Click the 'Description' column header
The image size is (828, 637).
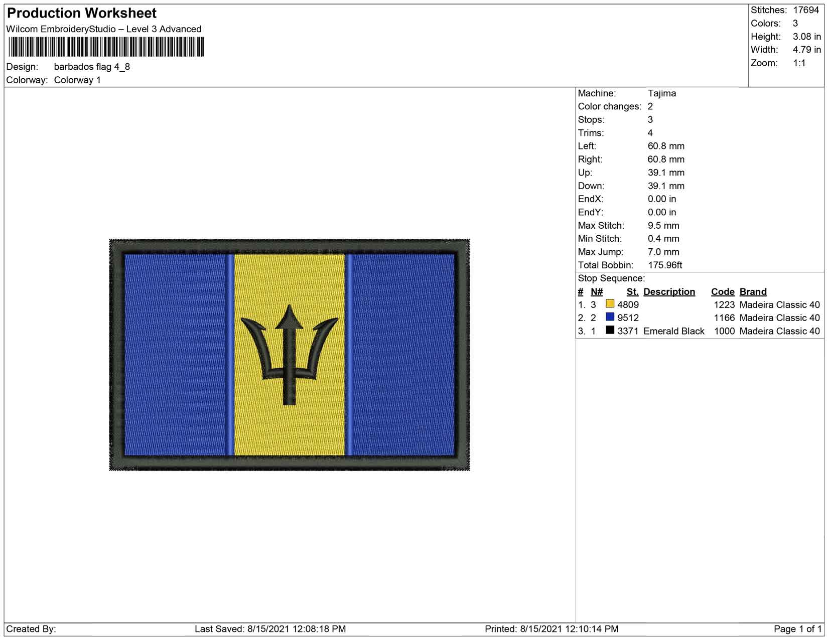(x=669, y=292)
